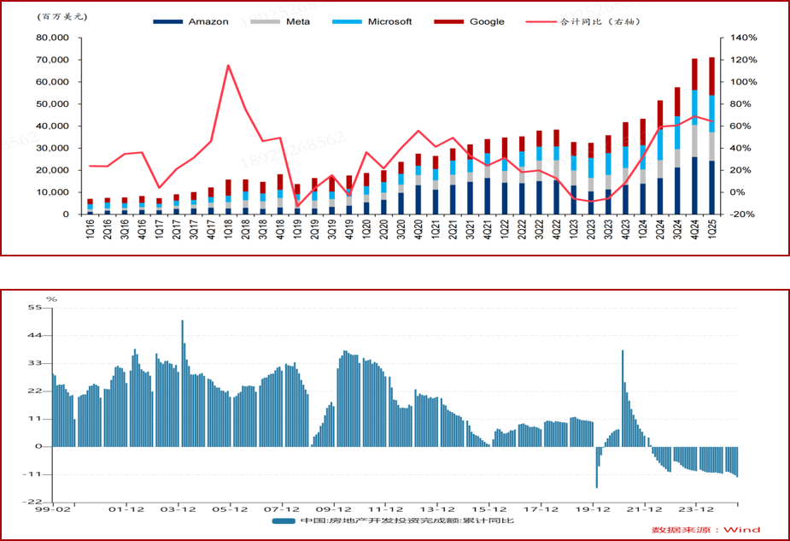This screenshot has height=541, width=790.
Task: Click the tallest bar near 03-12
Action: [x=182, y=383]
